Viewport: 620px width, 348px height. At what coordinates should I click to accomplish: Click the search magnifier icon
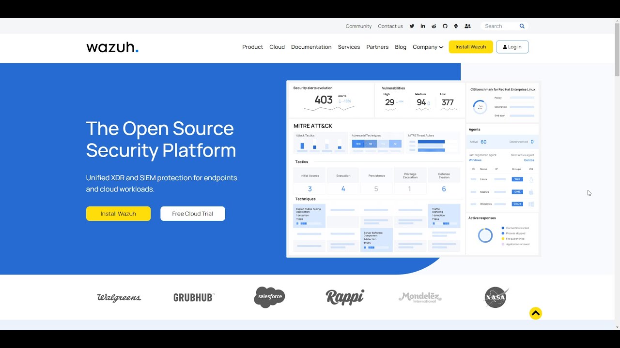522,26
